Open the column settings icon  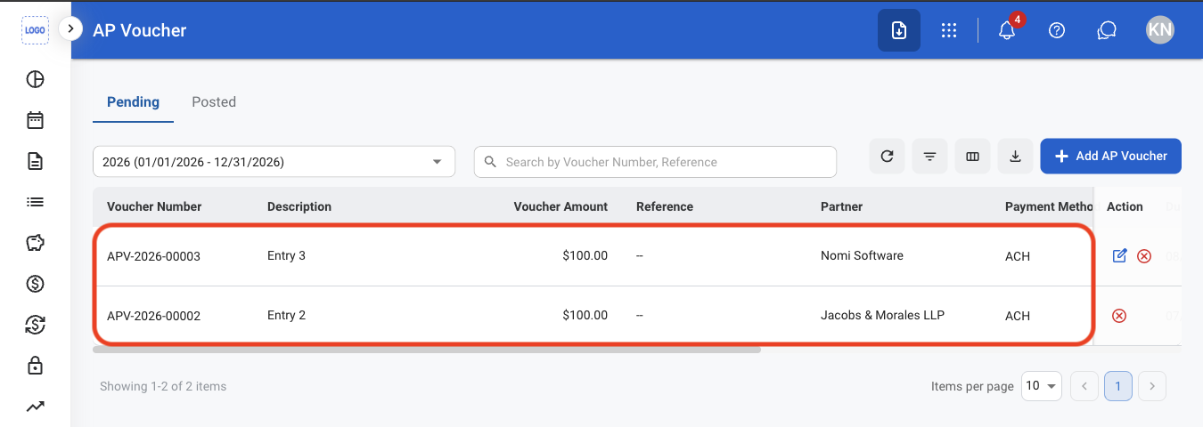[972, 157]
